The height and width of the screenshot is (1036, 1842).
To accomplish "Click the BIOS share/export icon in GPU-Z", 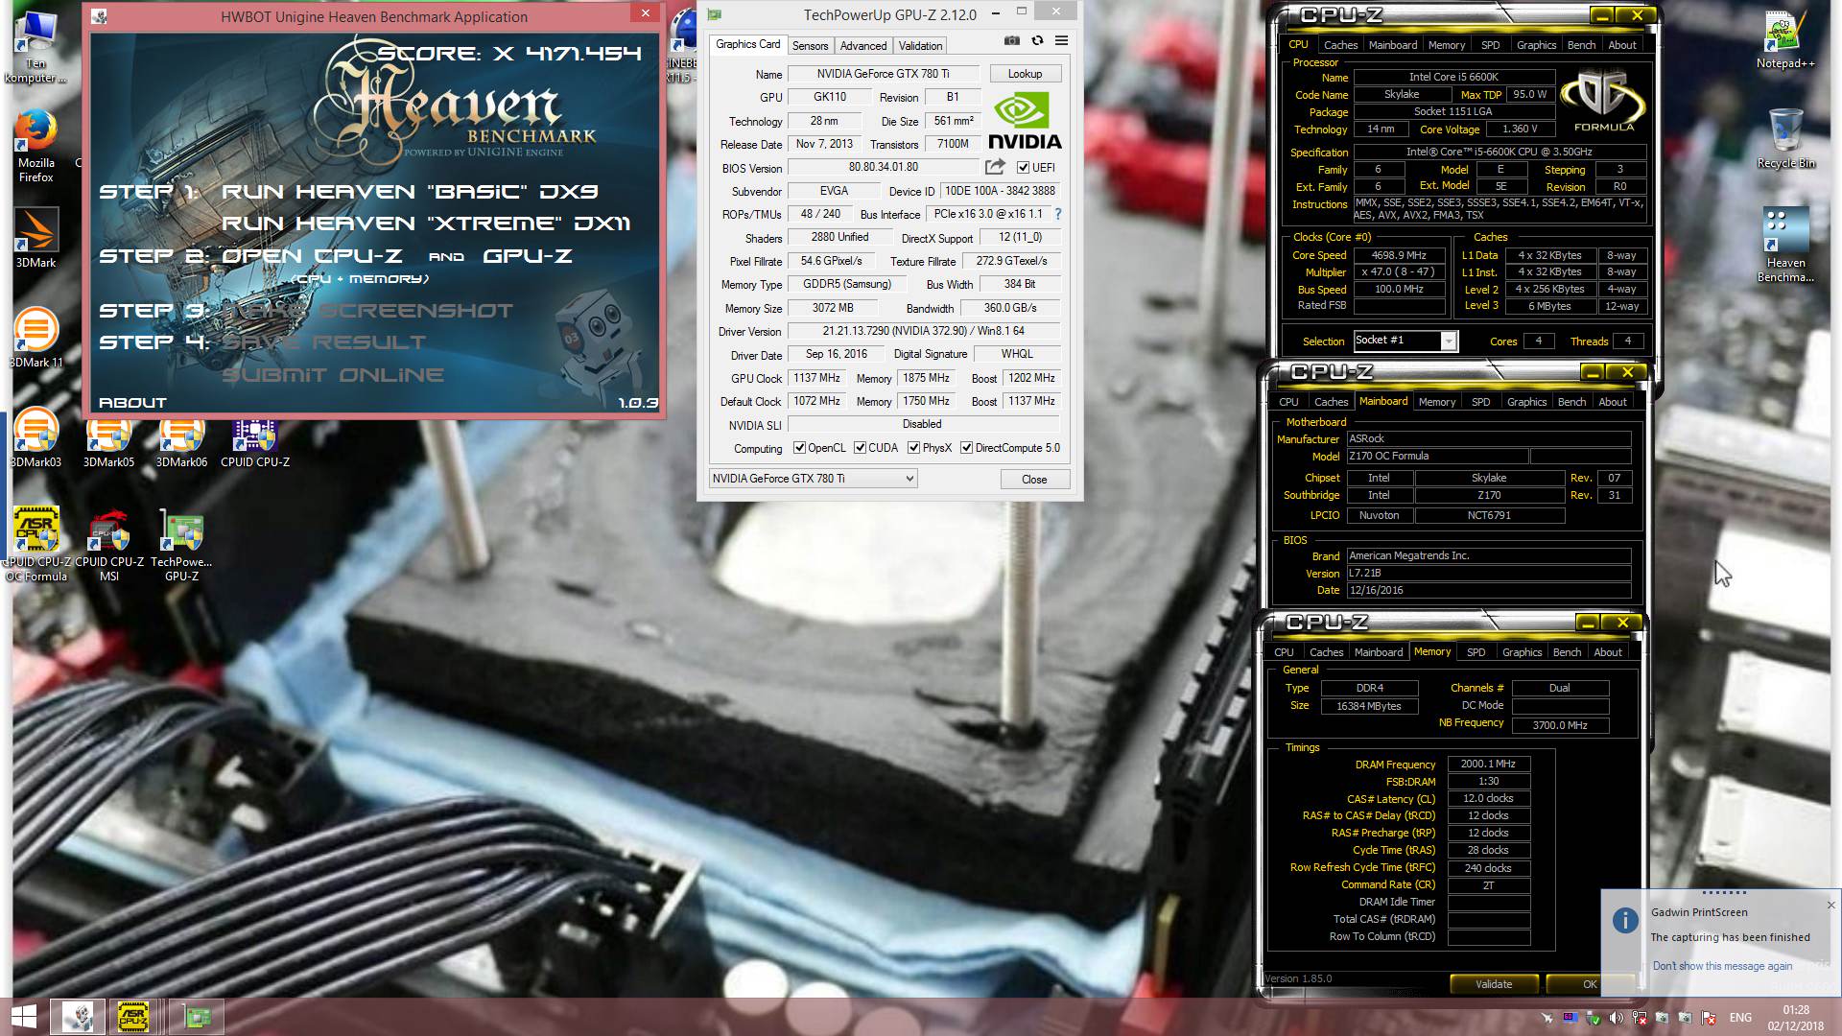I will pos(995,167).
